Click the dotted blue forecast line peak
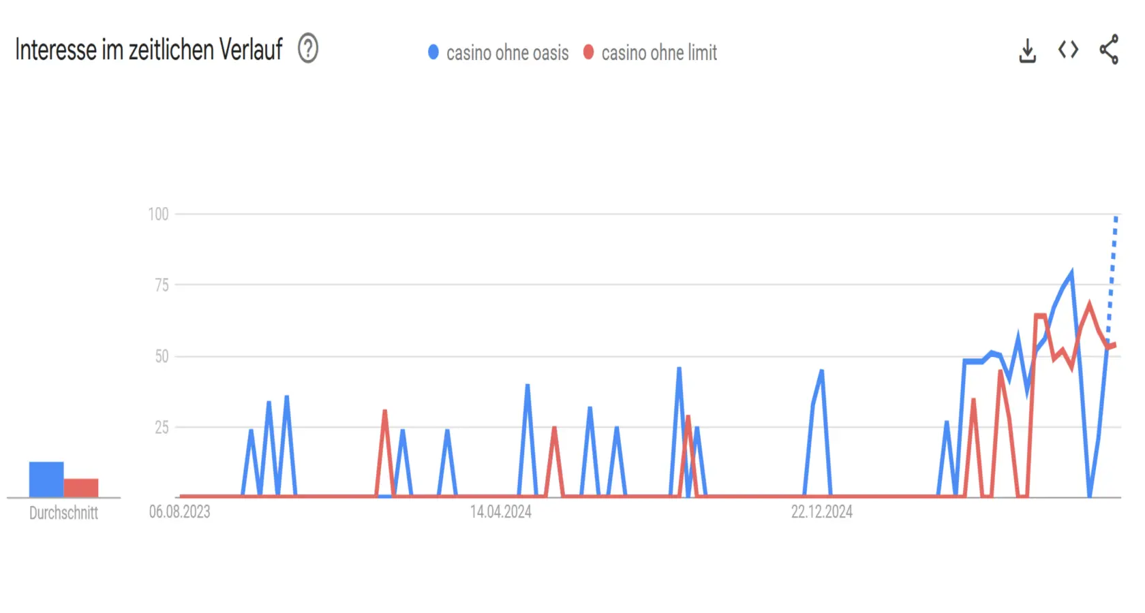Image resolution: width=1145 pixels, height=613 pixels. (1116, 218)
